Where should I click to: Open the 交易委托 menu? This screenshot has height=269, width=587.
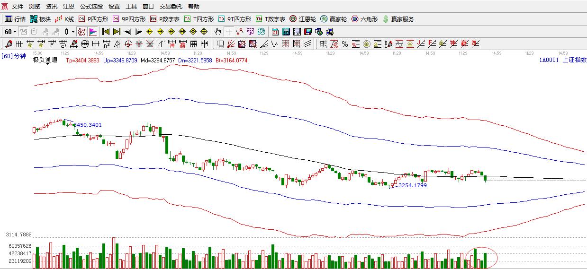(171, 7)
